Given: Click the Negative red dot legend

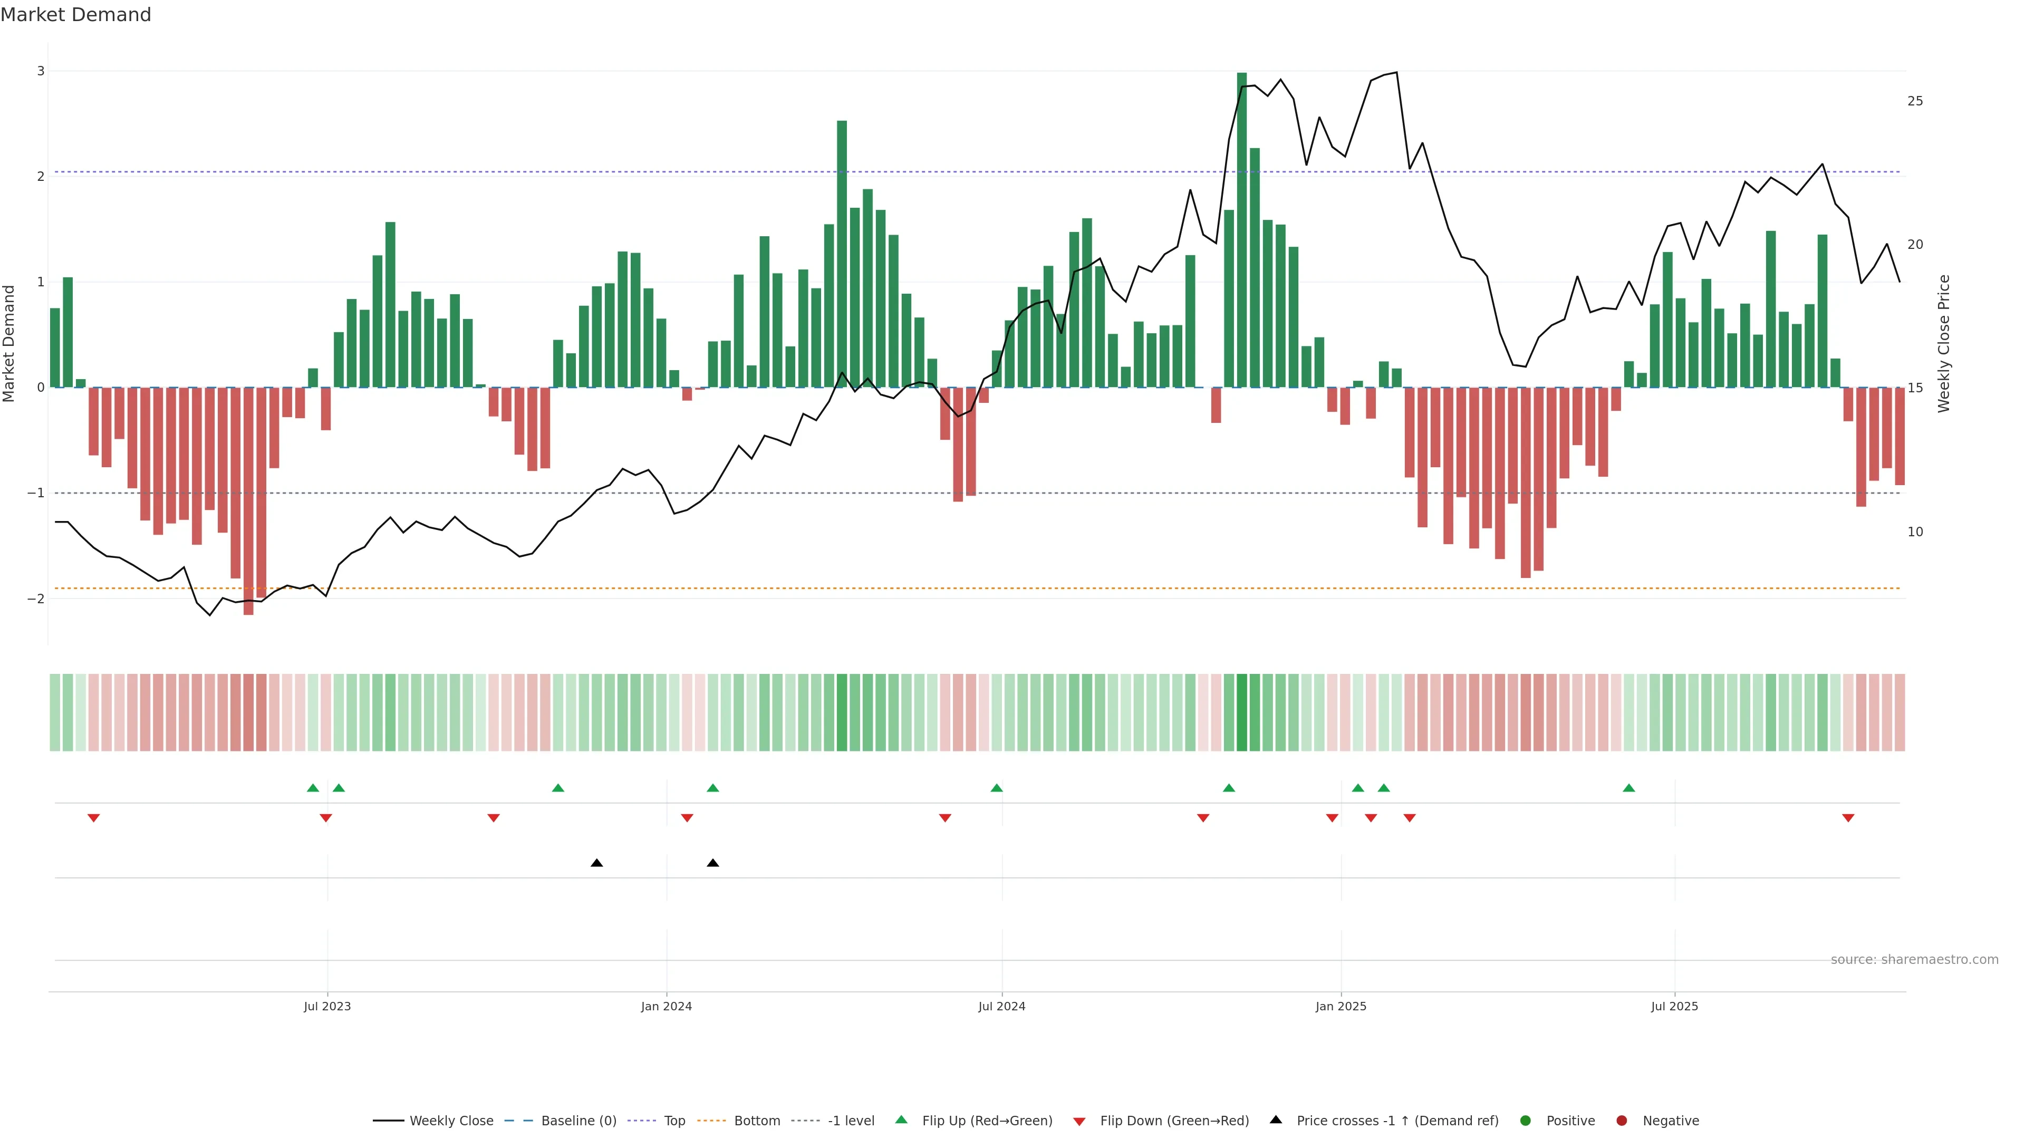Looking at the screenshot, I should point(1622,1120).
